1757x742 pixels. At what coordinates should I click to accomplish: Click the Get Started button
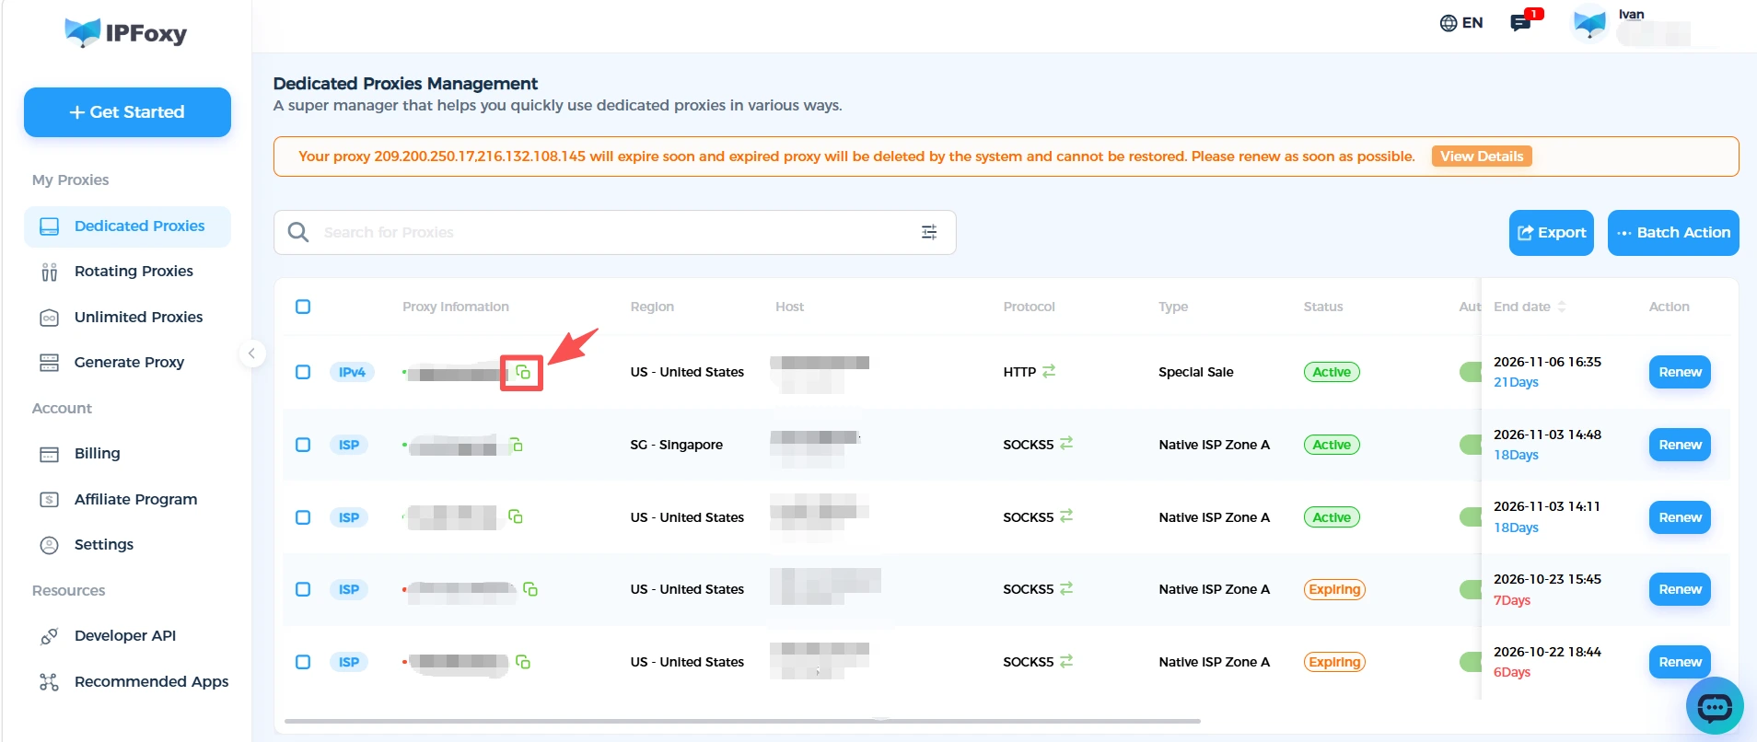point(127,112)
